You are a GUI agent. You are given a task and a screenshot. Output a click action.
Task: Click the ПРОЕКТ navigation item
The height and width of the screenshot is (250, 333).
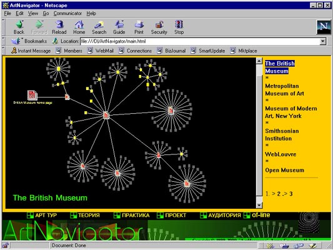point(172,215)
